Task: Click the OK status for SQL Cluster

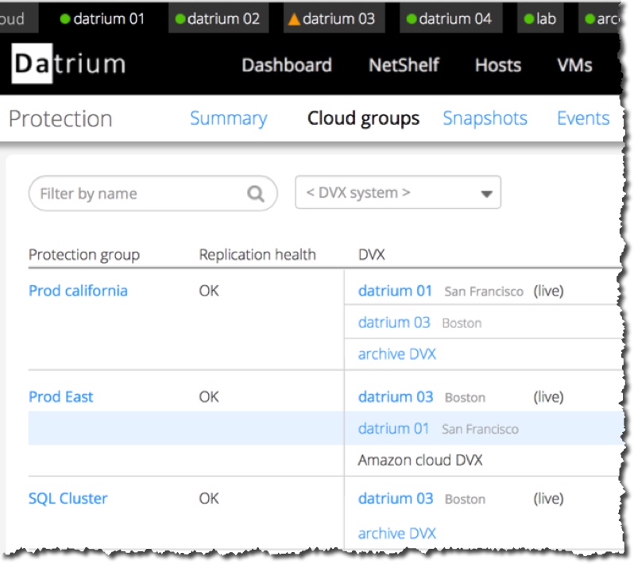Action: coord(209,498)
